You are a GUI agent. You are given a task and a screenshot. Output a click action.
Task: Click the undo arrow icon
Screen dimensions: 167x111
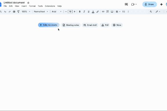[x=5, y=12]
